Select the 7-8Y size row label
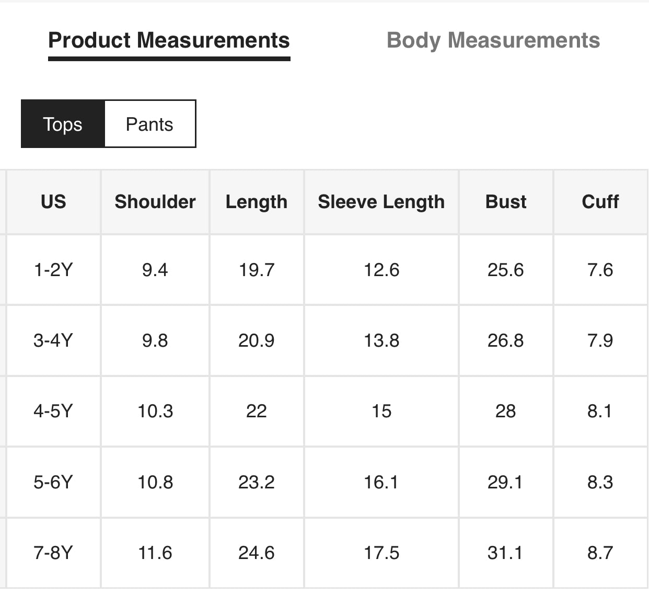Image resolution: width=649 pixels, height=604 pixels. coord(53,553)
